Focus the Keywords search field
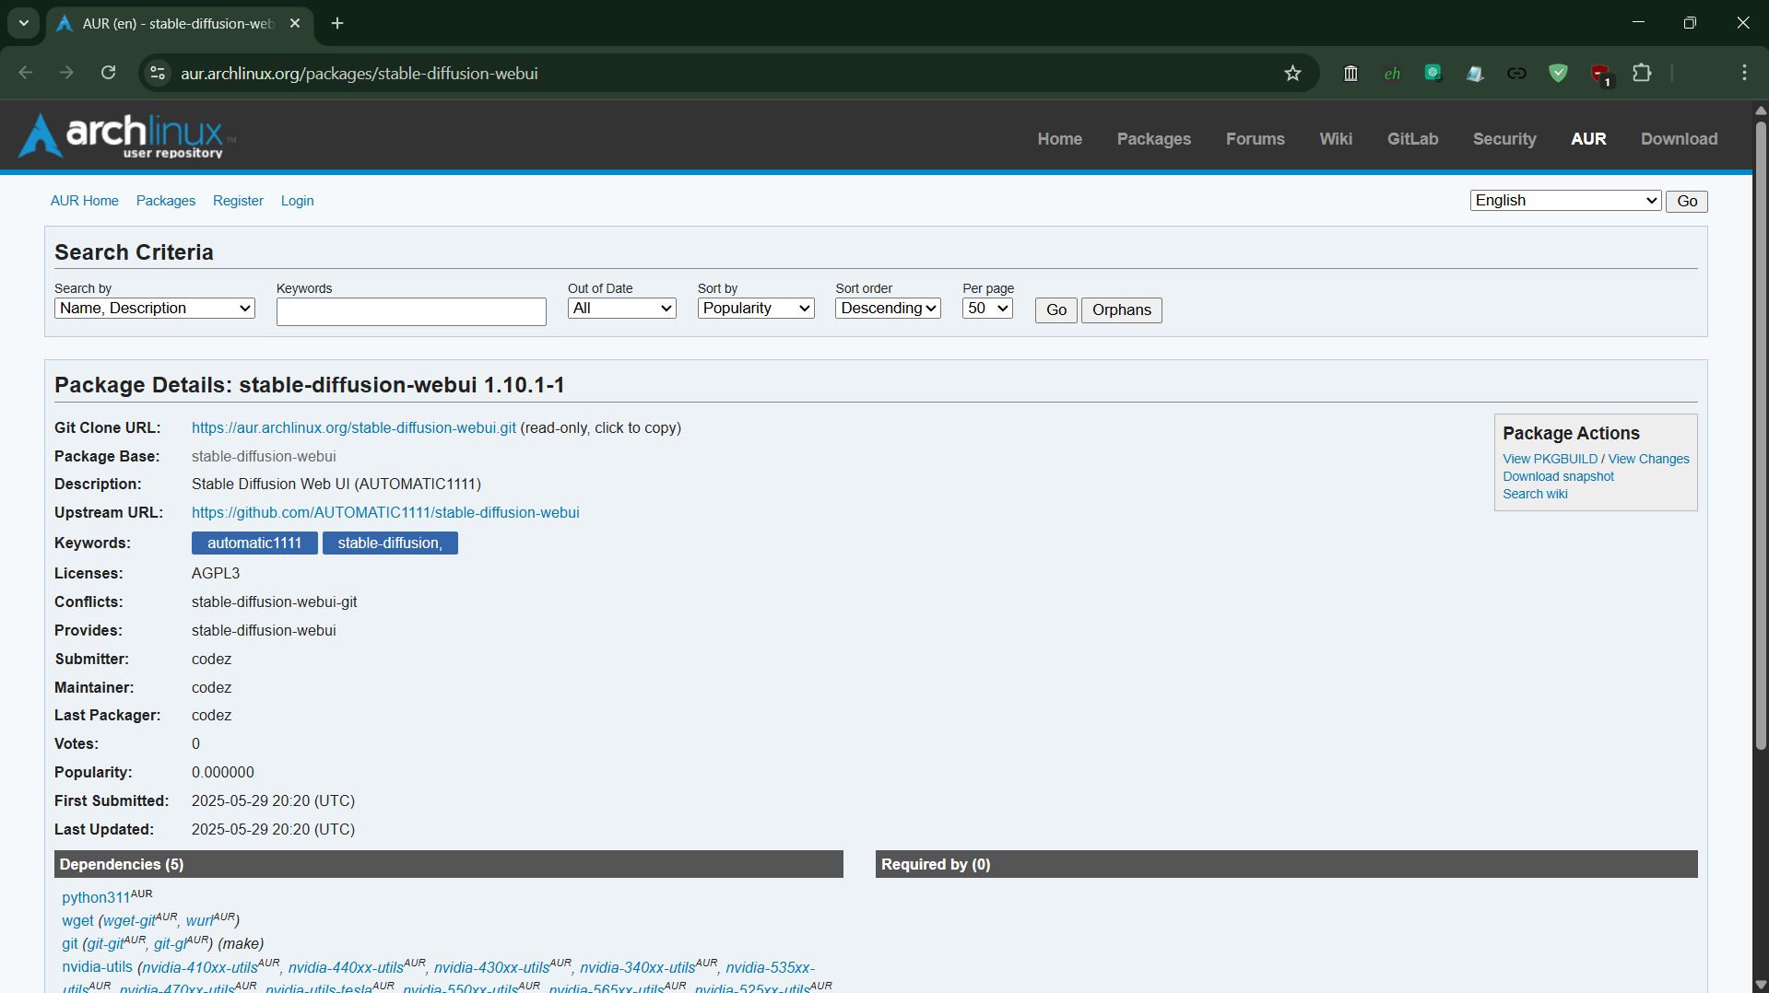Screen dimensions: 1769x993 coord(411,311)
